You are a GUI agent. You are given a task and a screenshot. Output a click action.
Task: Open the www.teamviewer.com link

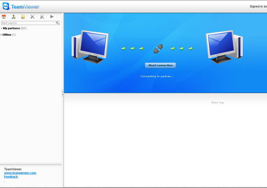pyautogui.click(x=20, y=173)
